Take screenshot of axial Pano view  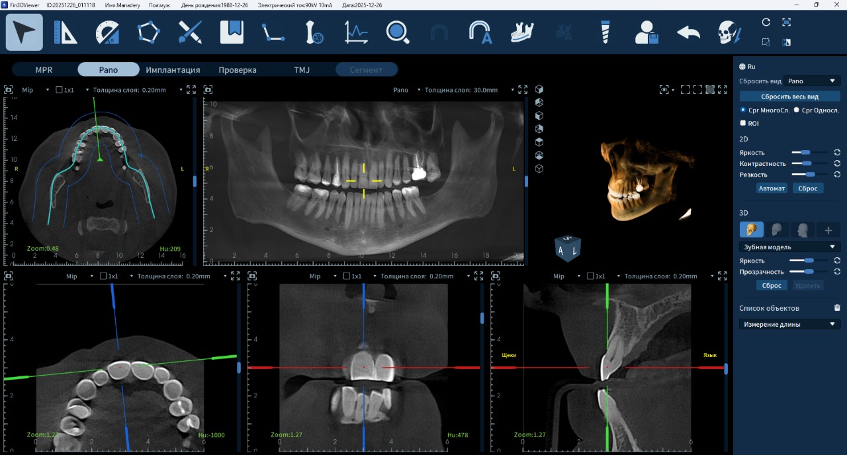click(x=9, y=90)
